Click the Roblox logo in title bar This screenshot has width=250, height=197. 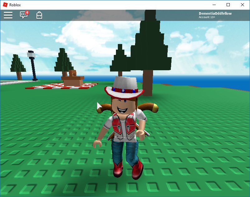[x=5, y=5]
